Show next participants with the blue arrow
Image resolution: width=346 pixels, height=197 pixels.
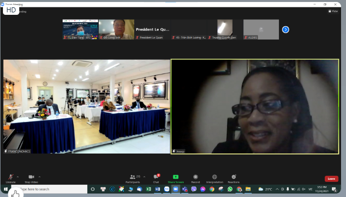tap(286, 30)
